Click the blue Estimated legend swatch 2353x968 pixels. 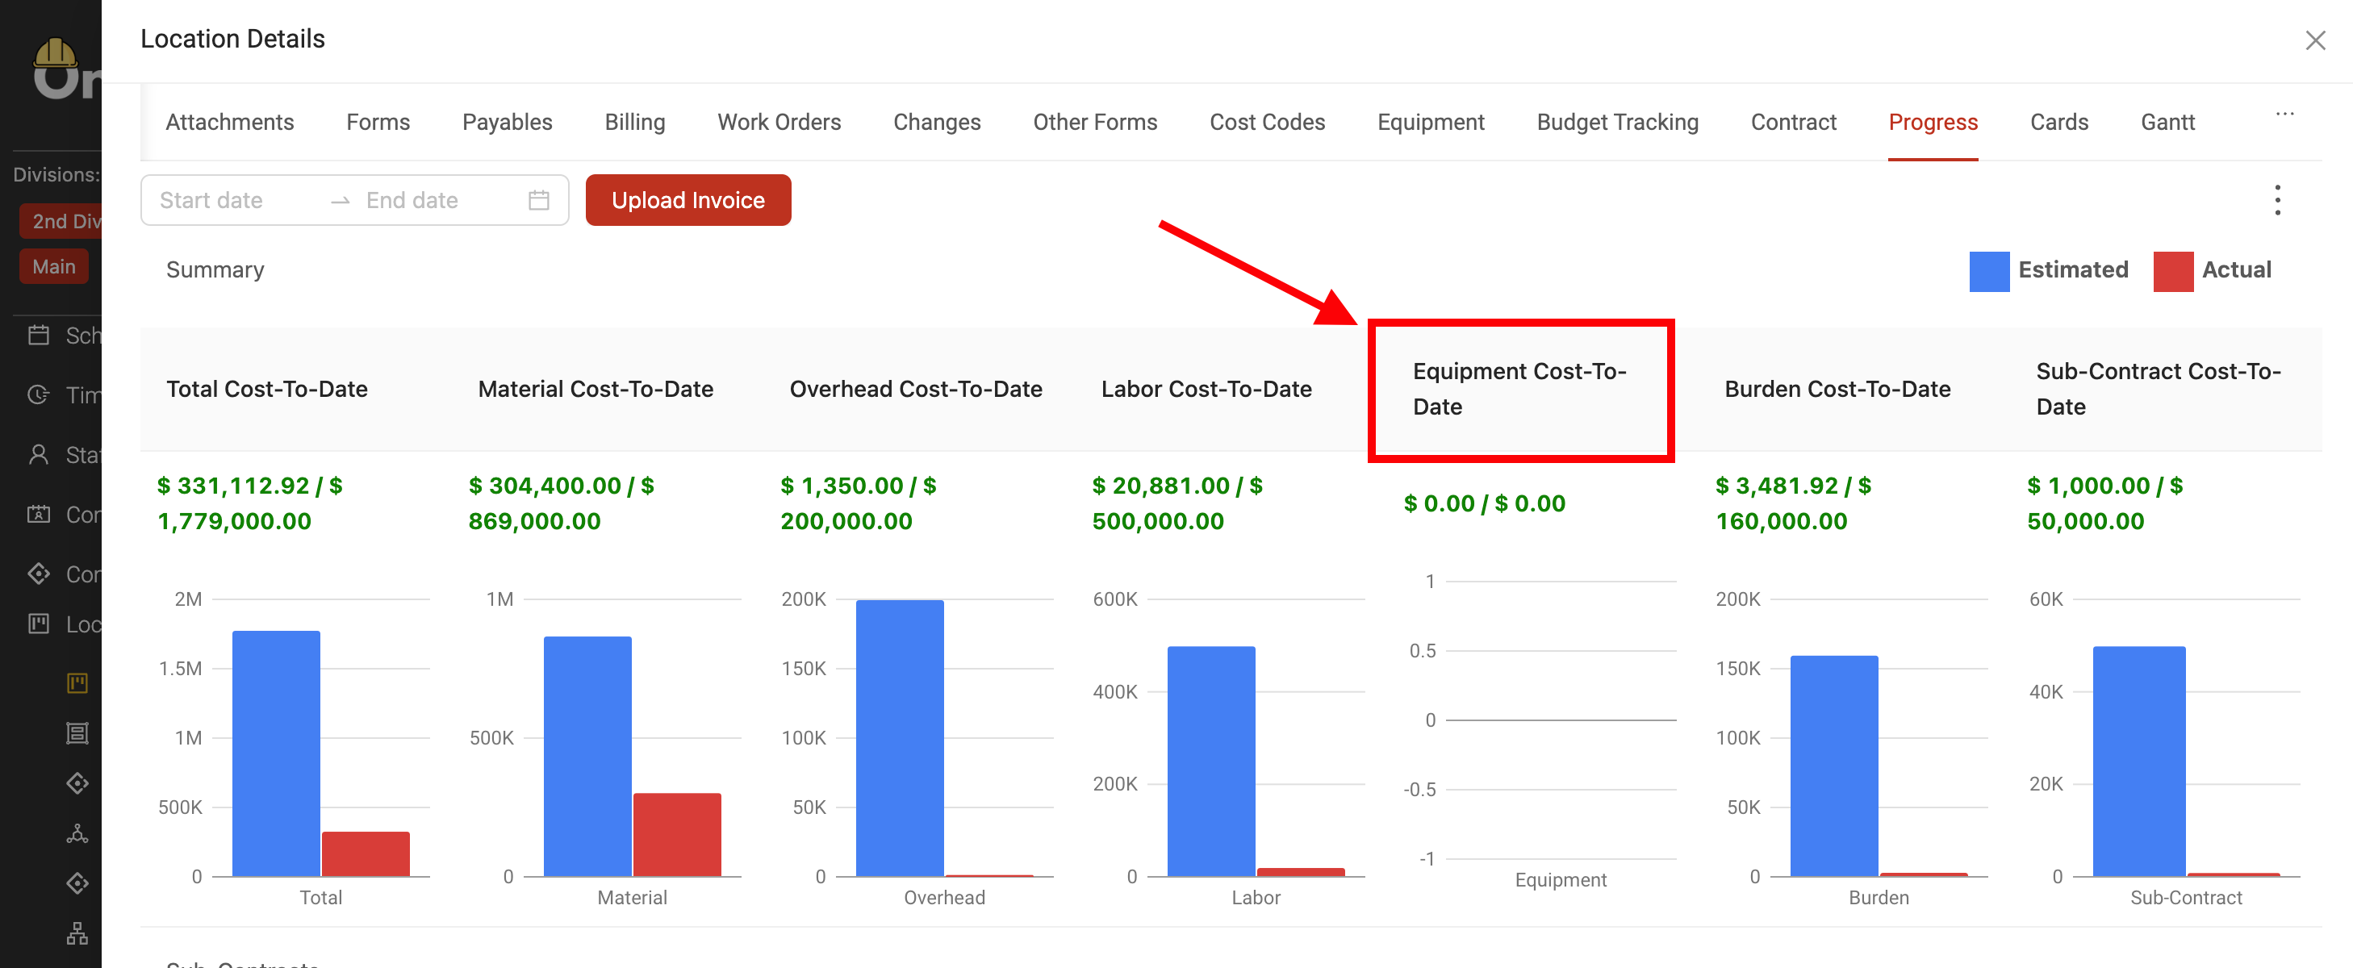pyautogui.click(x=1988, y=271)
